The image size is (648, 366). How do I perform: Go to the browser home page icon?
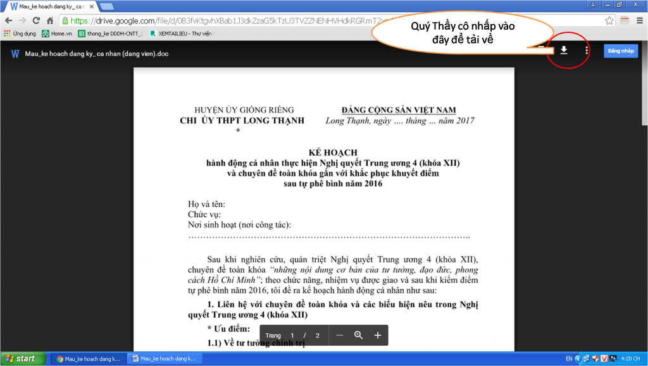click(x=50, y=21)
